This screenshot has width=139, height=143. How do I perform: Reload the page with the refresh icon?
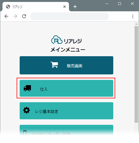coord(24,16)
